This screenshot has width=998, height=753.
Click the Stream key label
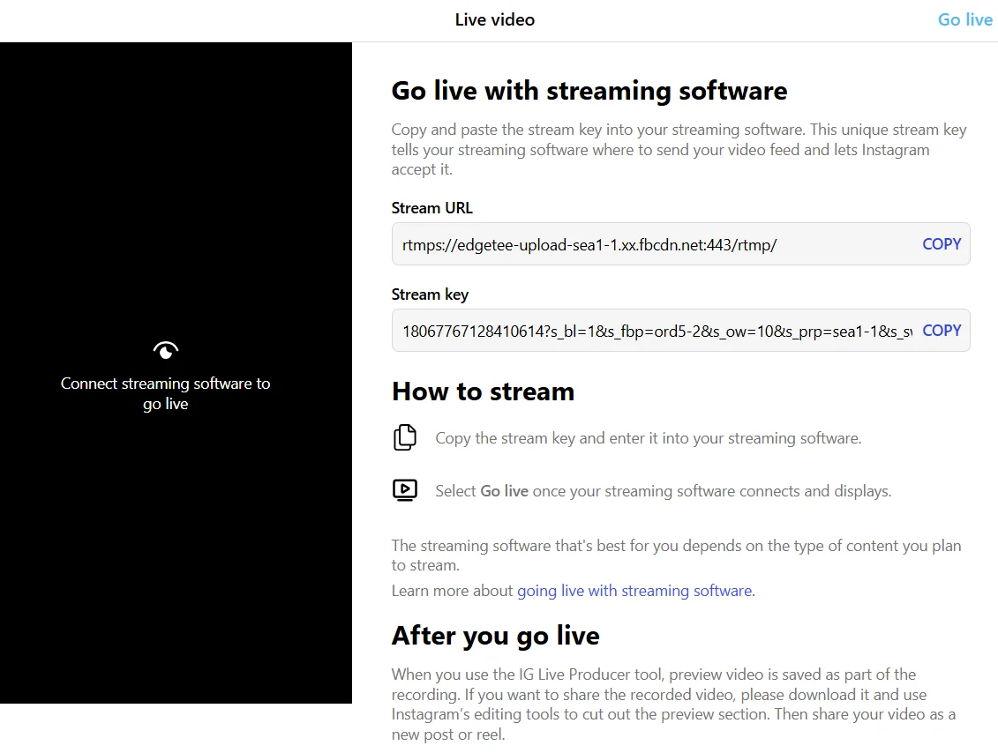pos(430,294)
